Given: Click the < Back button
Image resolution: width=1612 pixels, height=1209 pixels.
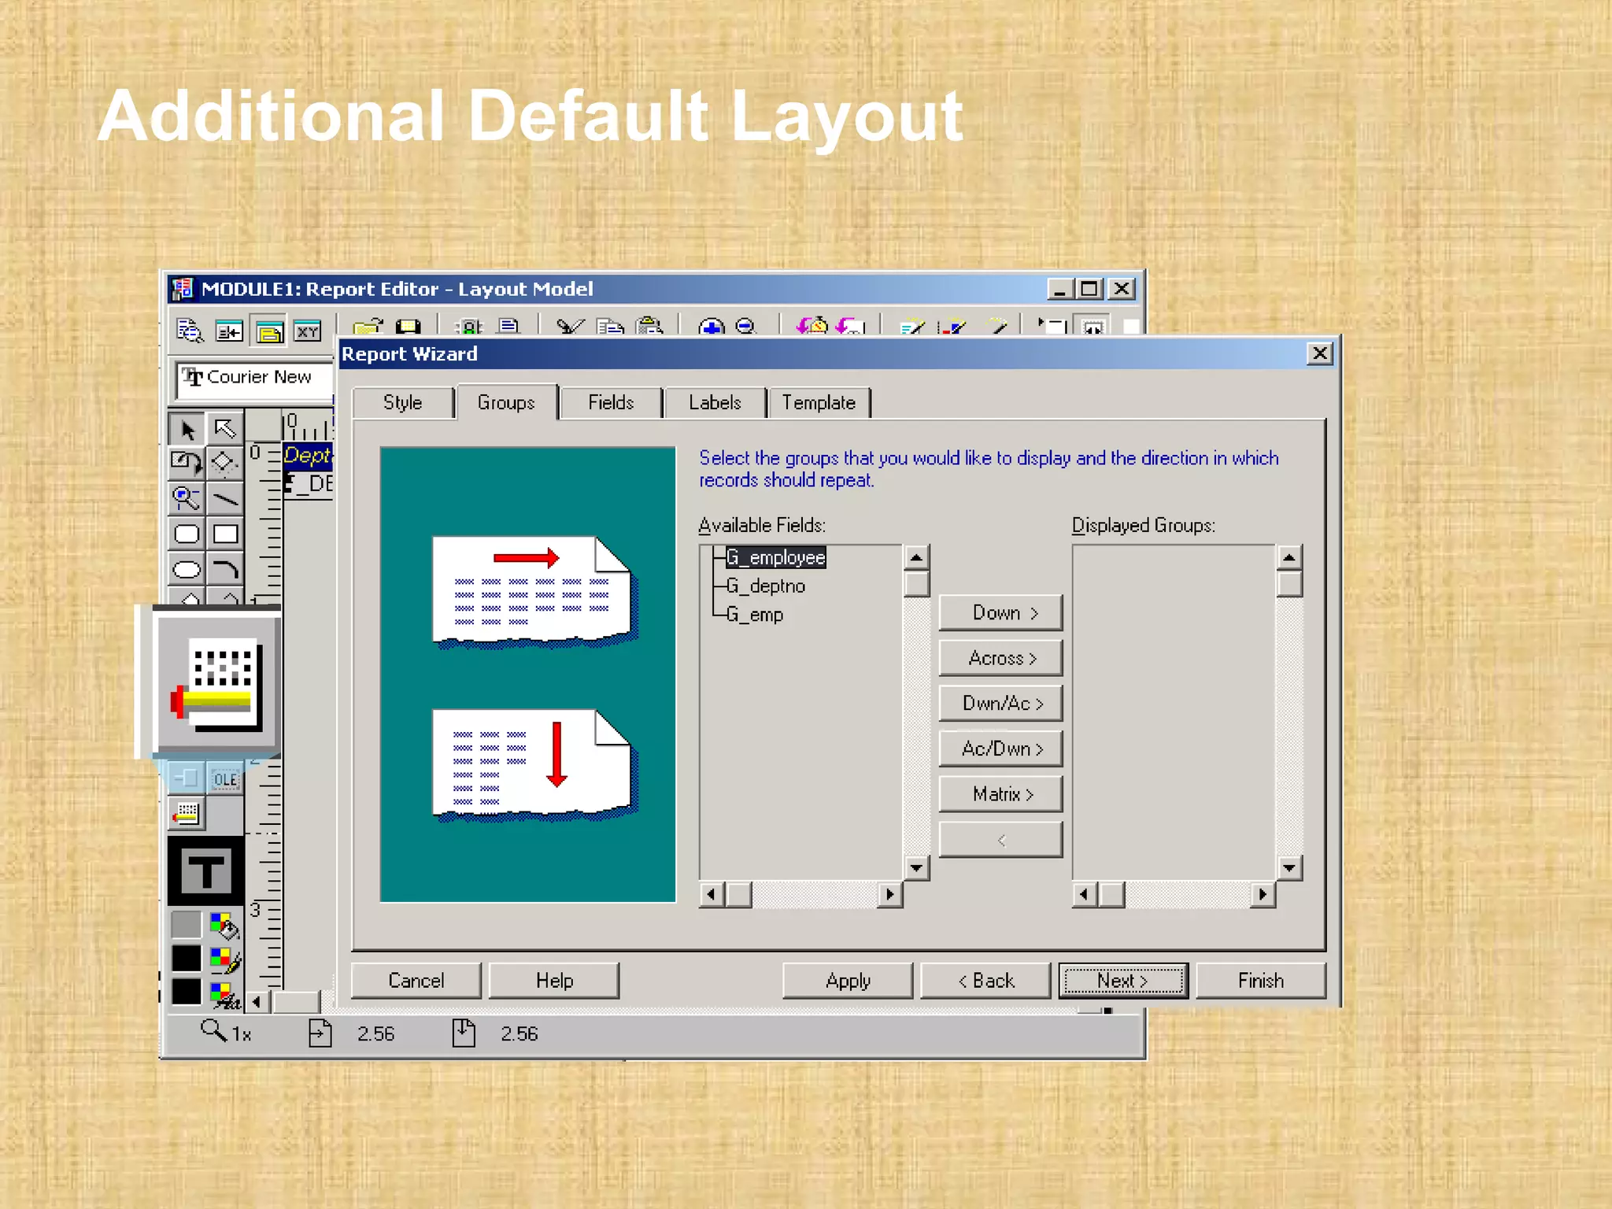Looking at the screenshot, I should 985,981.
